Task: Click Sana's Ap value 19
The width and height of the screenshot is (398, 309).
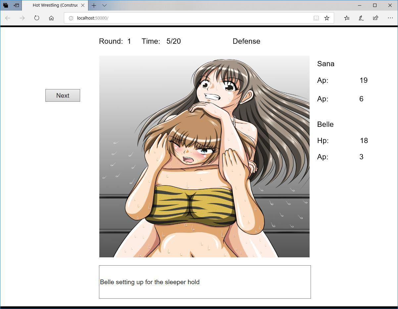Action: point(364,80)
